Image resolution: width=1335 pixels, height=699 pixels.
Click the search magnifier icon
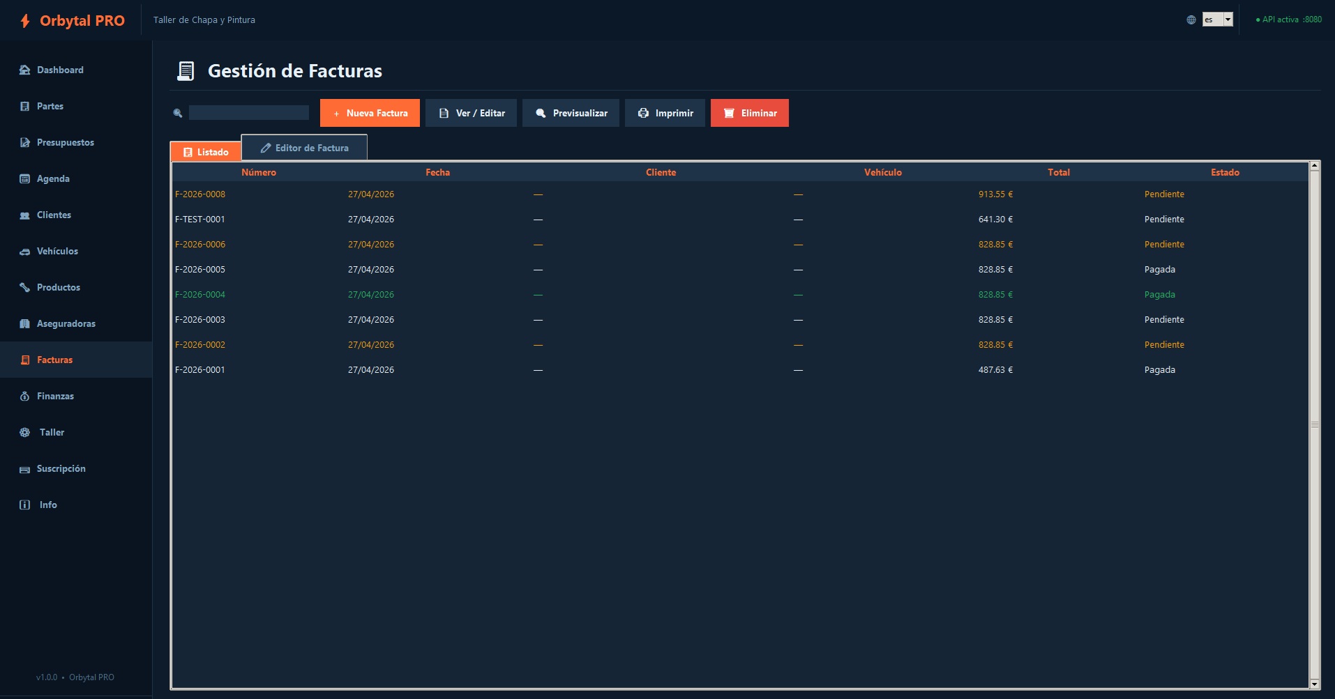pos(178,113)
